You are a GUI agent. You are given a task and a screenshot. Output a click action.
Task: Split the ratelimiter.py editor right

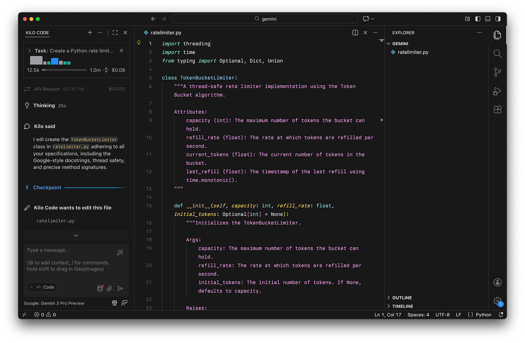coord(355,33)
